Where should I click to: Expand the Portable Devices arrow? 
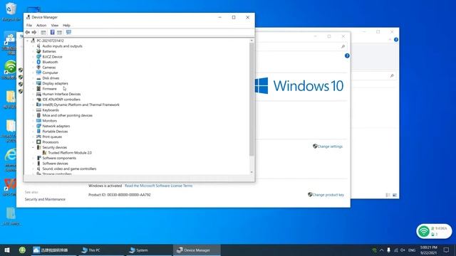point(33,132)
